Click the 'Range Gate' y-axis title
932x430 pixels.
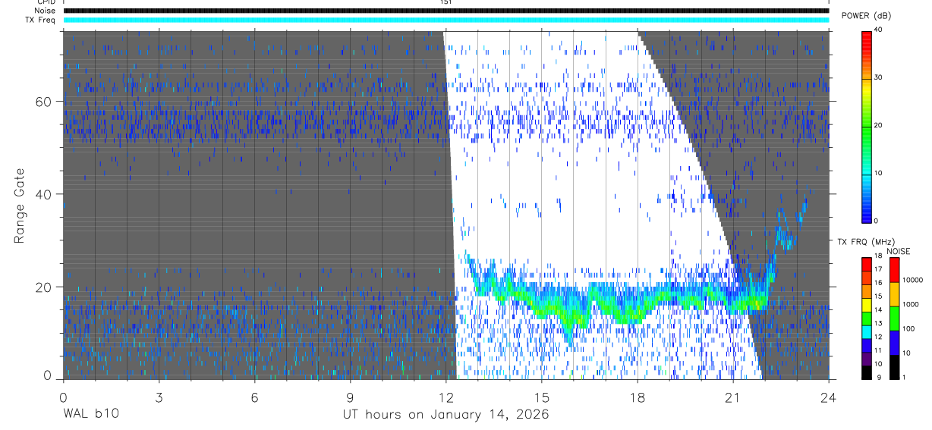point(19,206)
